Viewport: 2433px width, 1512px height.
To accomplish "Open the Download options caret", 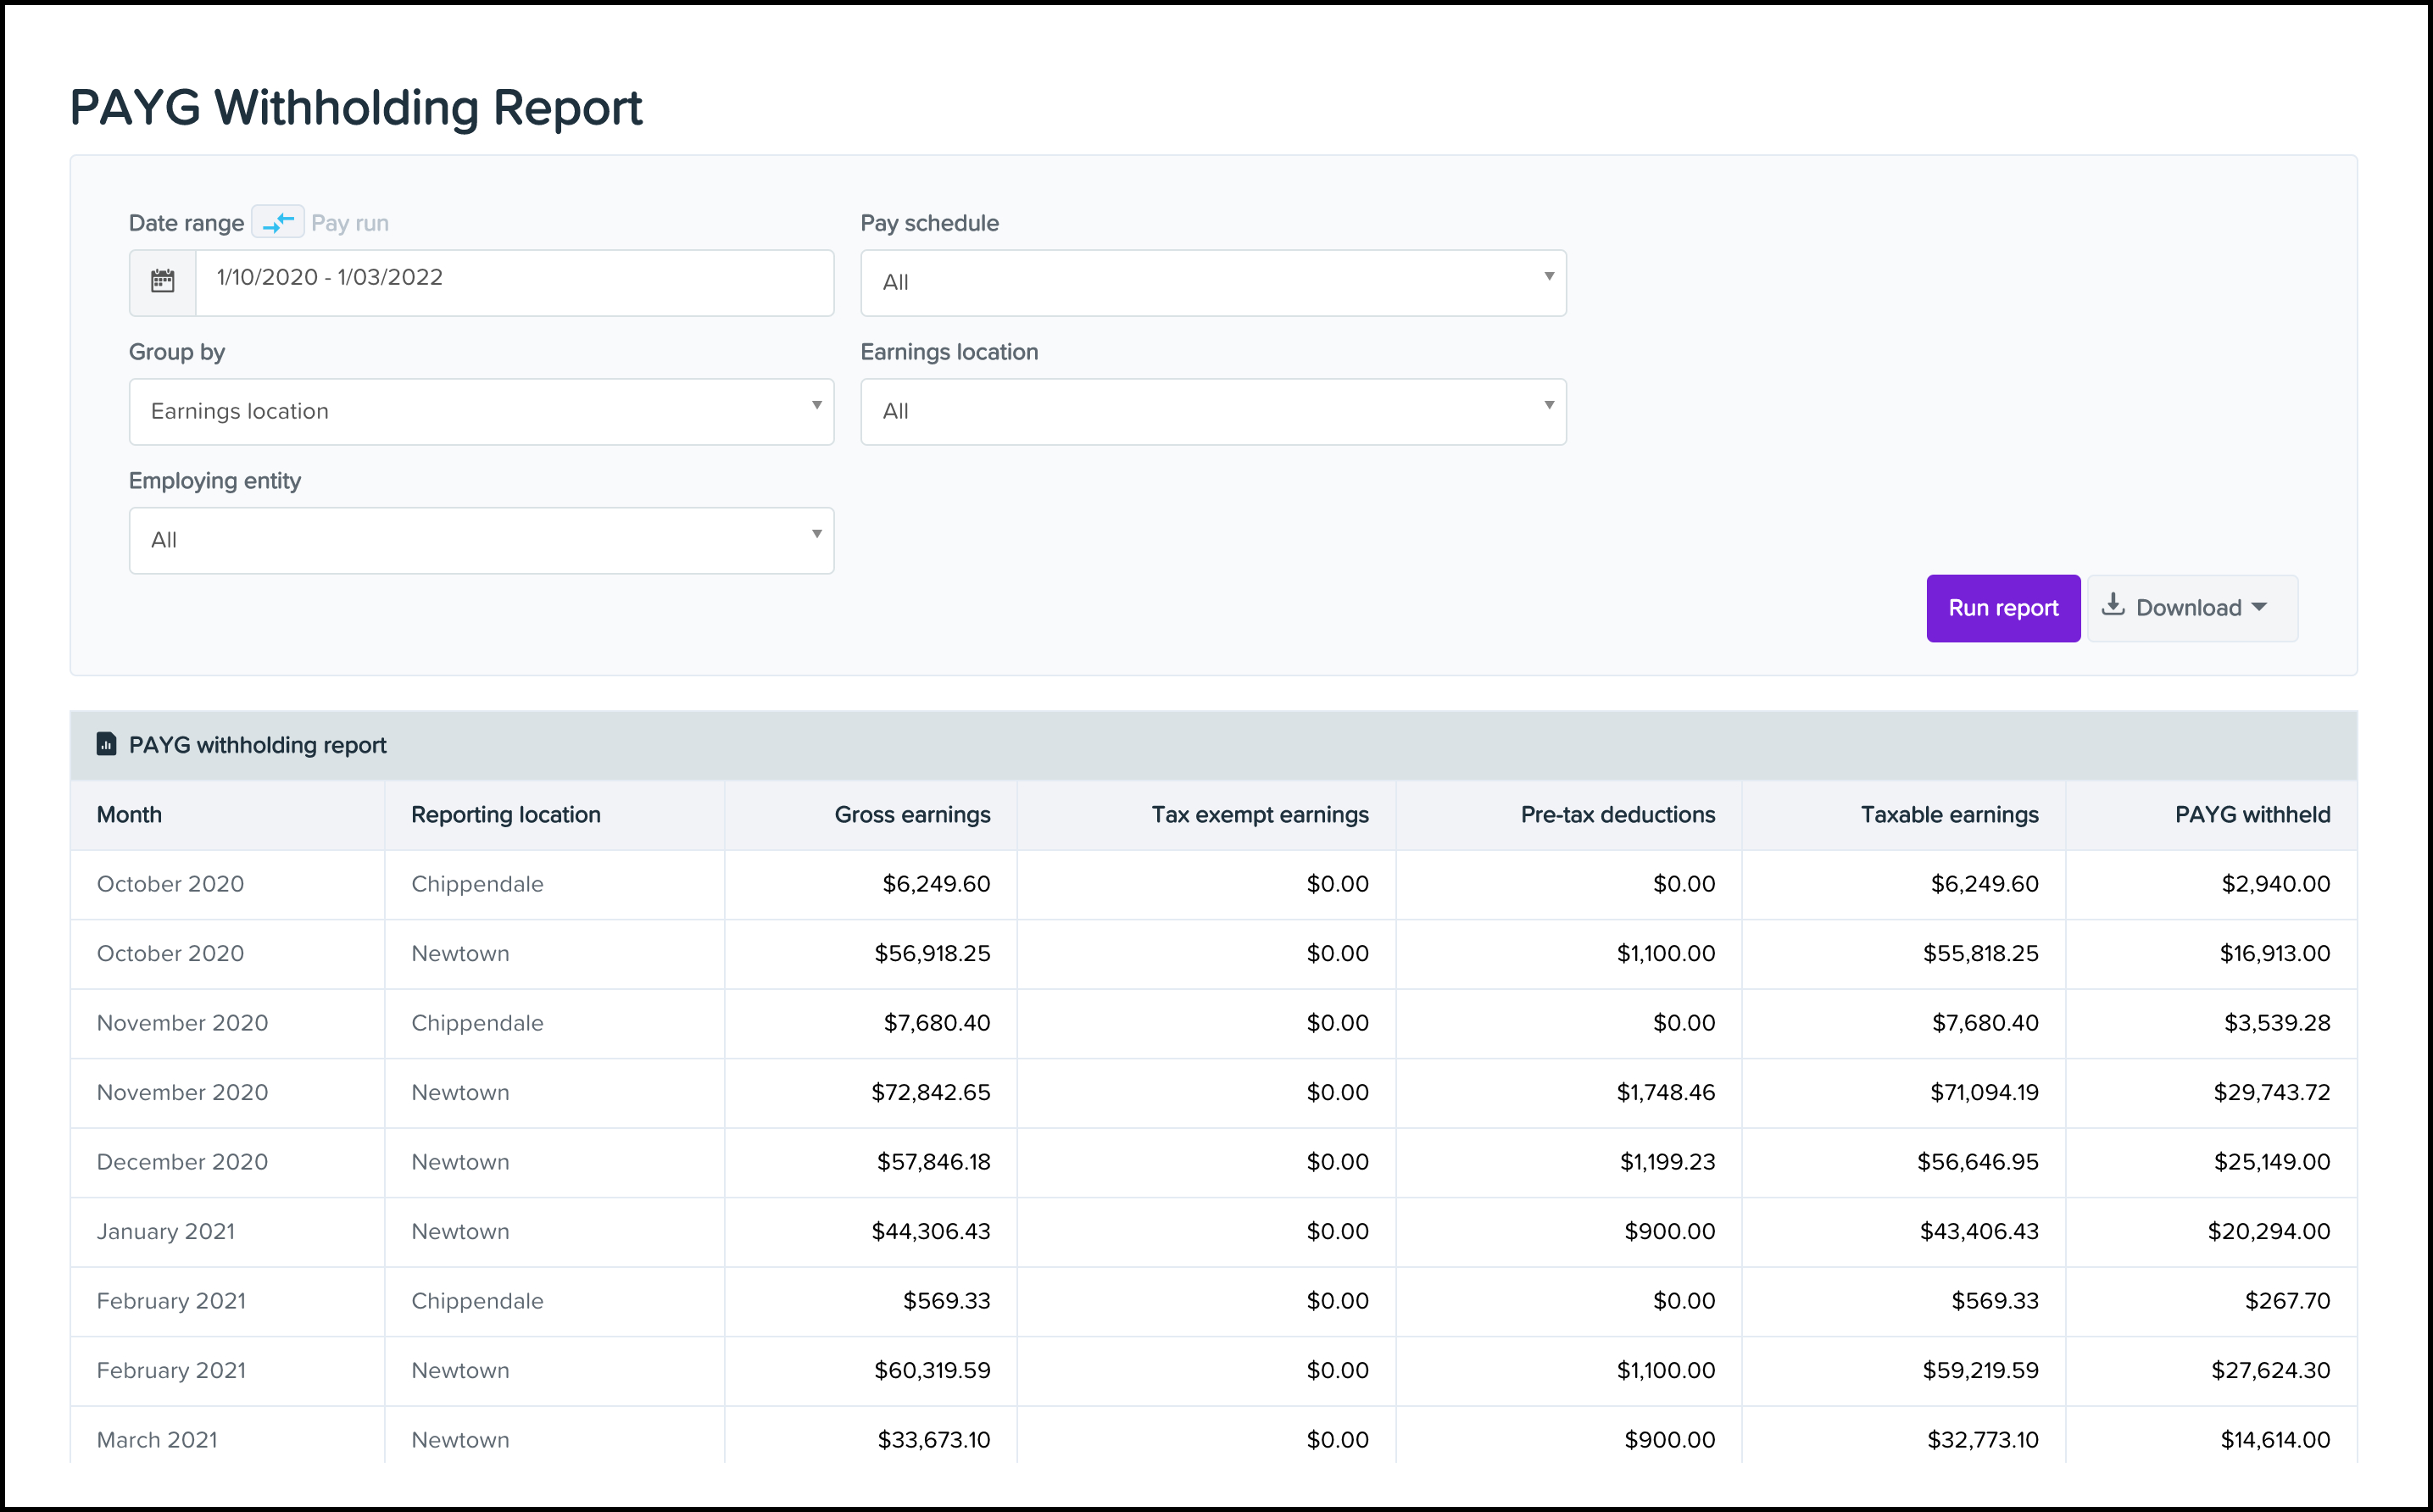I will click(x=2259, y=608).
